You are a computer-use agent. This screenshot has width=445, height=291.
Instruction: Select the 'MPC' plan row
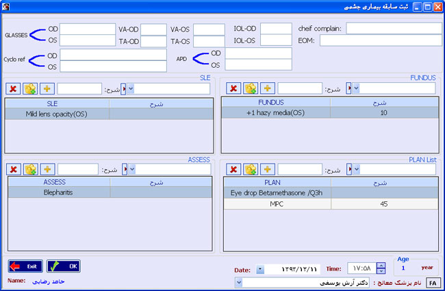(x=331, y=204)
